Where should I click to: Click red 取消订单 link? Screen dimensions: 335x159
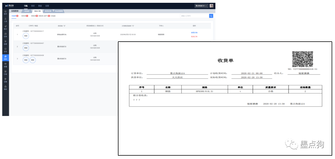coord(194,37)
